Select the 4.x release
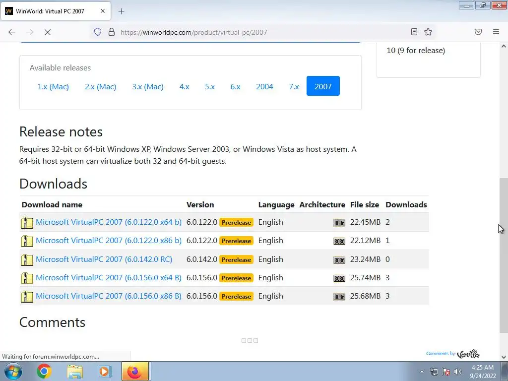This screenshot has height=381, width=508. pos(185,86)
